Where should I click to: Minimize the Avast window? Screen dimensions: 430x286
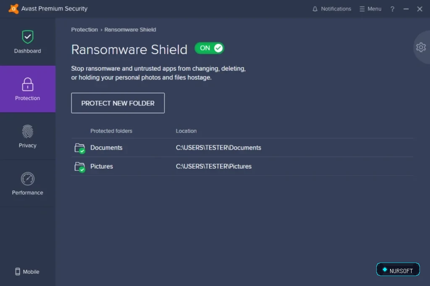406,9
